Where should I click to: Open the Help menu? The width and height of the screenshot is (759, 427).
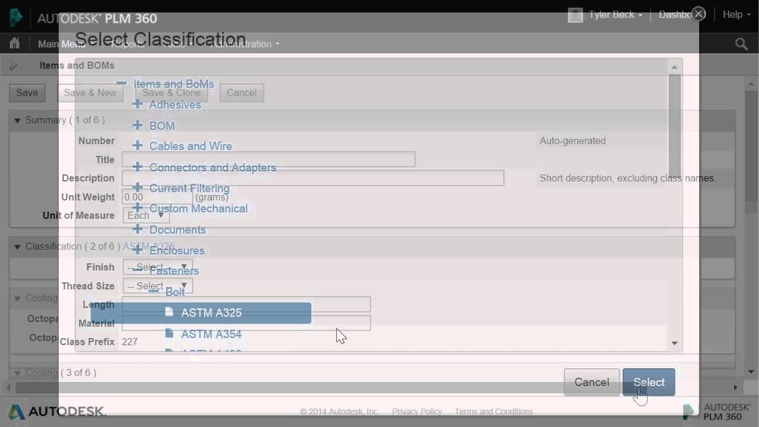tap(736, 15)
